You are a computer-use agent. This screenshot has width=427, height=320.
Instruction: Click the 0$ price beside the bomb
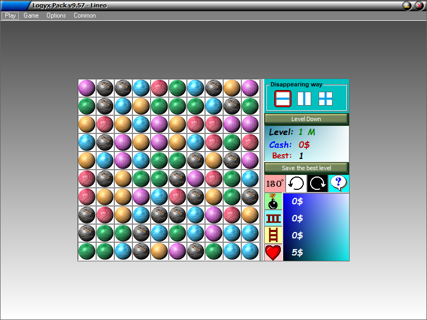pyautogui.click(x=297, y=202)
